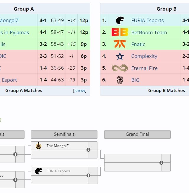Expand the Group B Matches section
The image size is (189, 193).
[167, 91]
